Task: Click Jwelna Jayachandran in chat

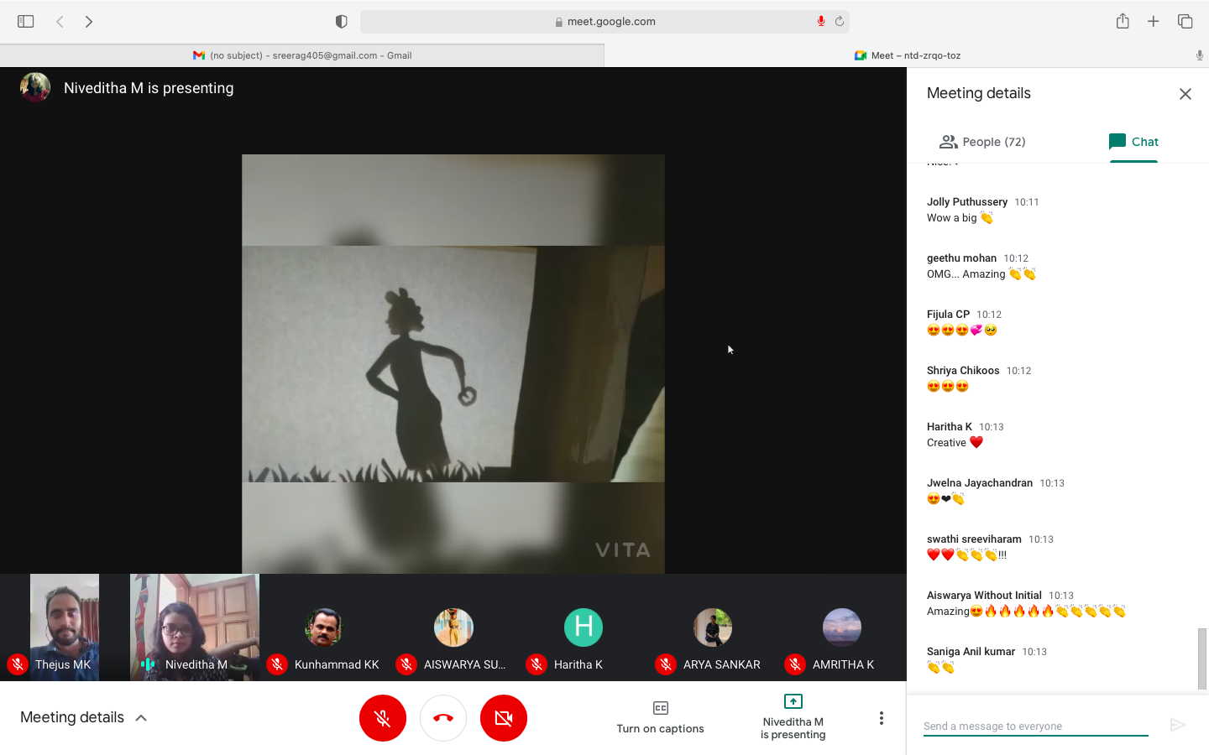Action: pos(980,483)
